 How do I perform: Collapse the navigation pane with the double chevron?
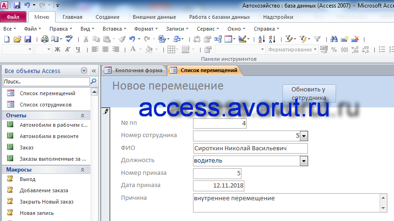[x=94, y=71]
